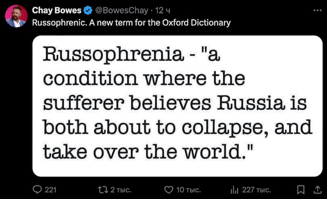The height and width of the screenshot is (199, 327).
Task: Click "take over the world" line in image
Action: (x=148, y=151)
